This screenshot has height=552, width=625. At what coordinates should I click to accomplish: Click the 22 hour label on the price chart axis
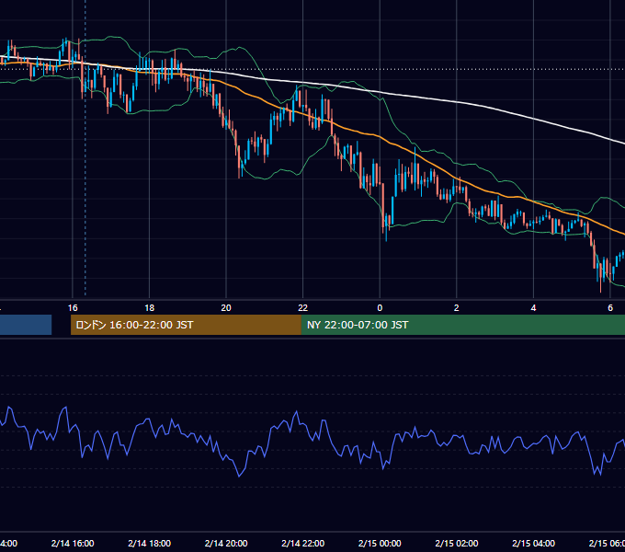303,308
